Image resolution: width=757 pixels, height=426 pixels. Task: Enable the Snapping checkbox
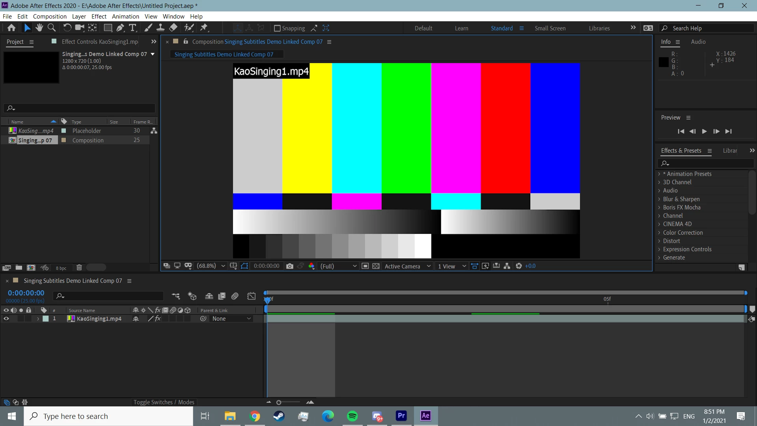[277, 28]
